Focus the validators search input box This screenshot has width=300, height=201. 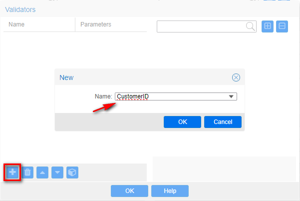tap(201, 26)
